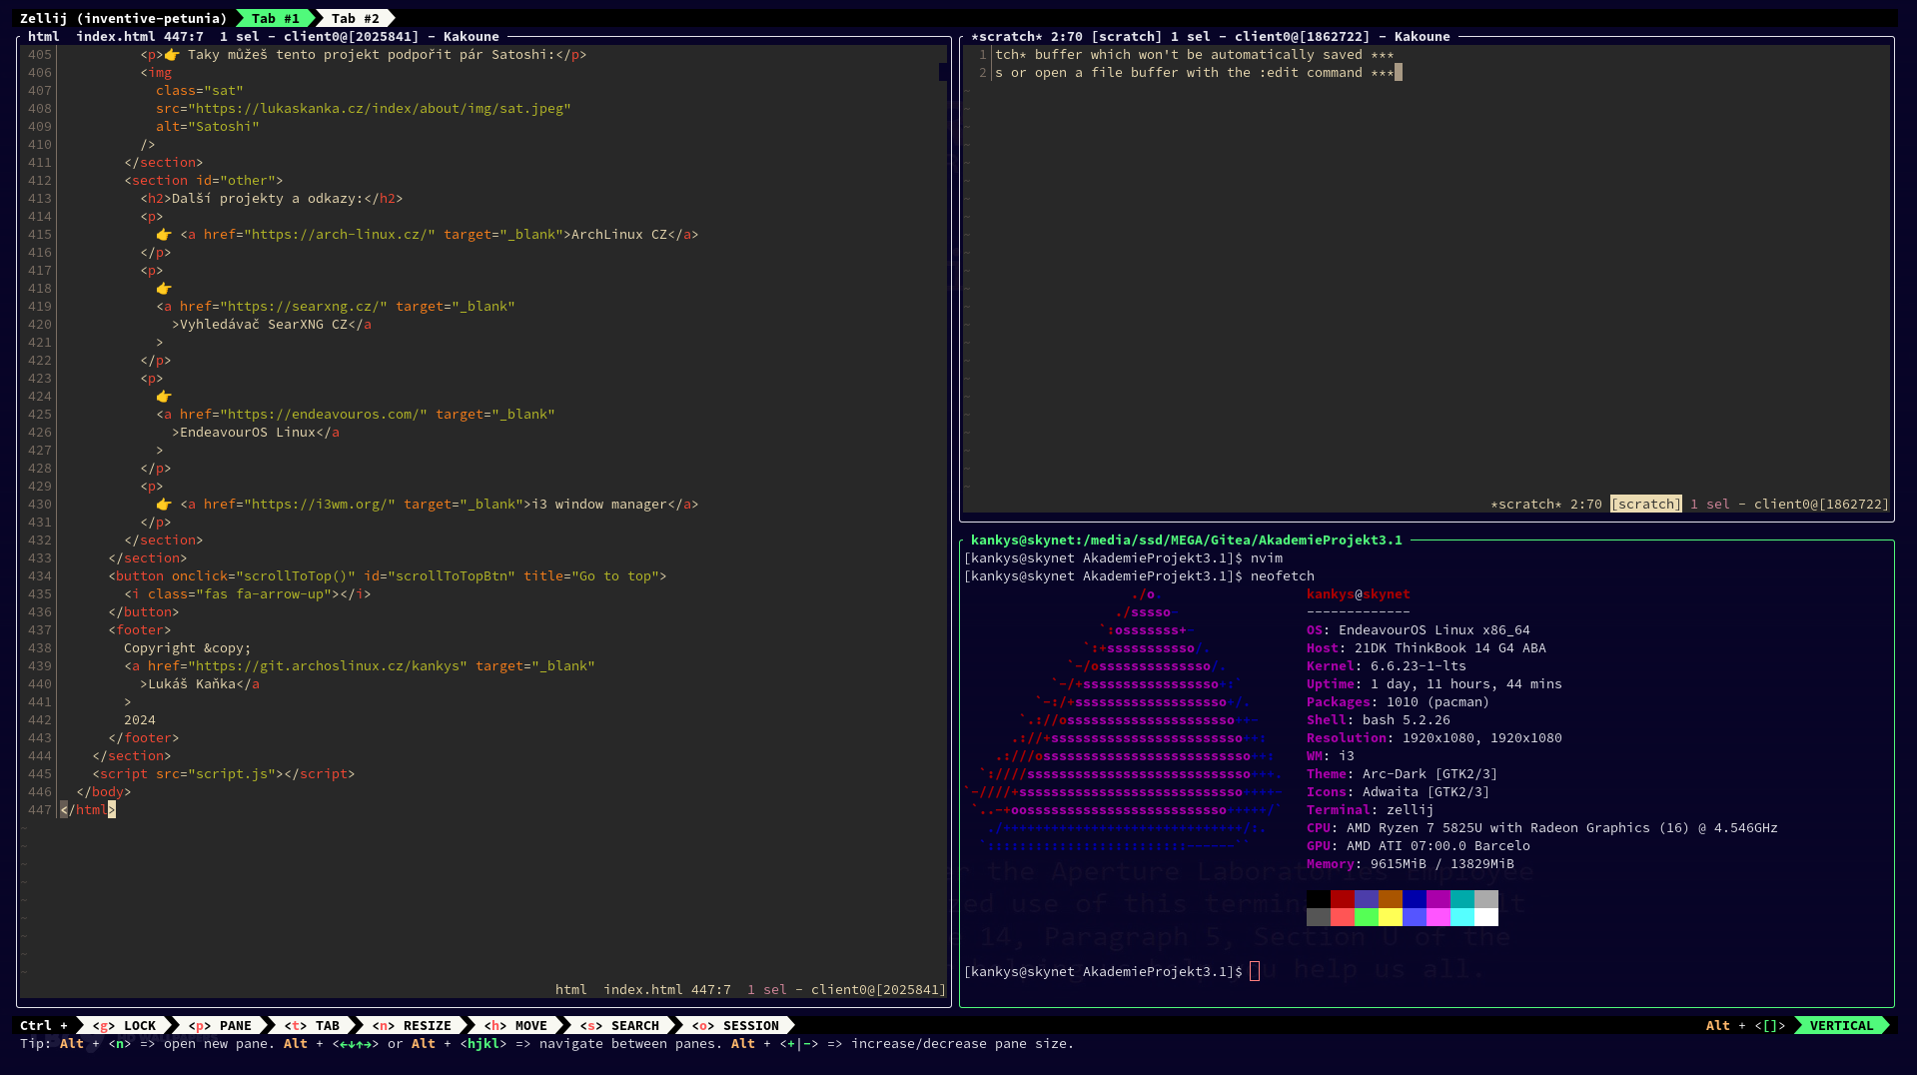Viewport: 1917px width, 1075px height.
Task: Focus the bash prompt cursor in terminal pane
Action: click(x=1255, y=972)
